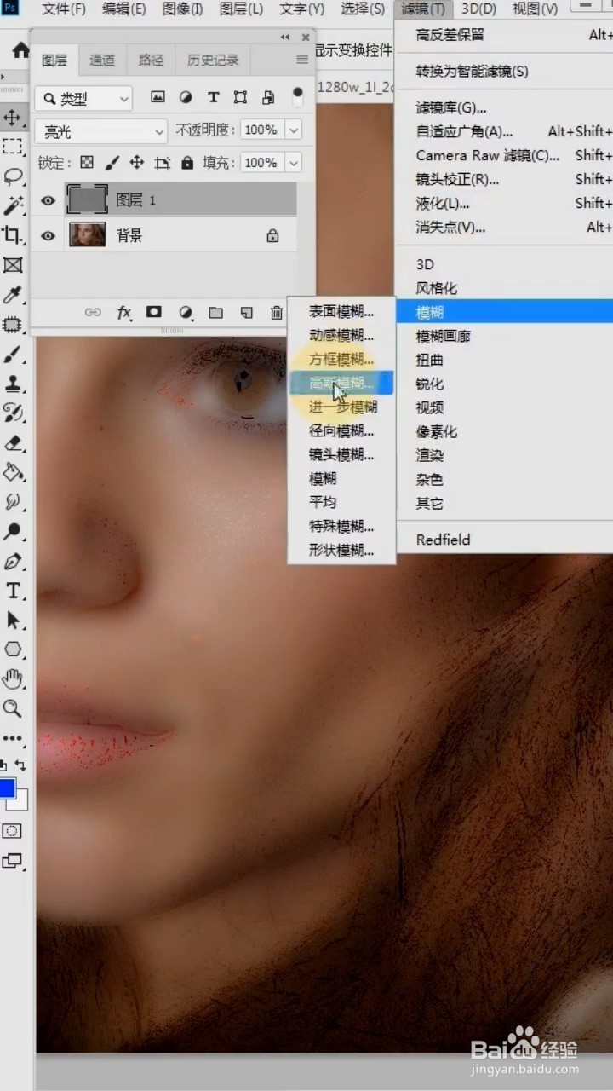Select the Smudge tool
613x1091 pixels.
pos(12,502)
